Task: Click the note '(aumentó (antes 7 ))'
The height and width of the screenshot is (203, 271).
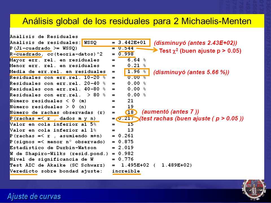Action: pos(171,112)
